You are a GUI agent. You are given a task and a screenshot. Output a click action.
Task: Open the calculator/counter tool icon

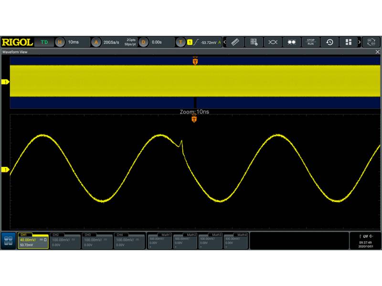pos(254,42)
